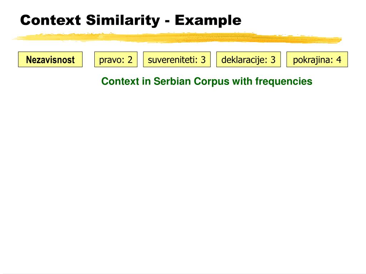366x274 pixels.
Task: Click the word 'Example' in the title
Action: pos(208,20)
